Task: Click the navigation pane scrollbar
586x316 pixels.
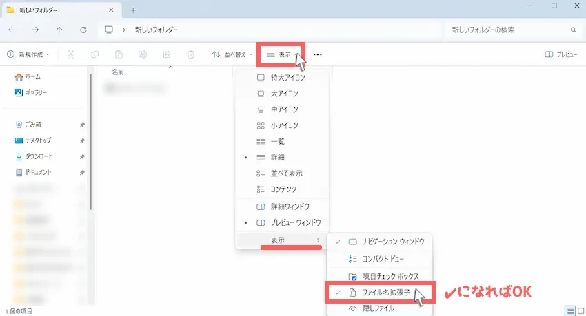Action: (x=90, y=142)
